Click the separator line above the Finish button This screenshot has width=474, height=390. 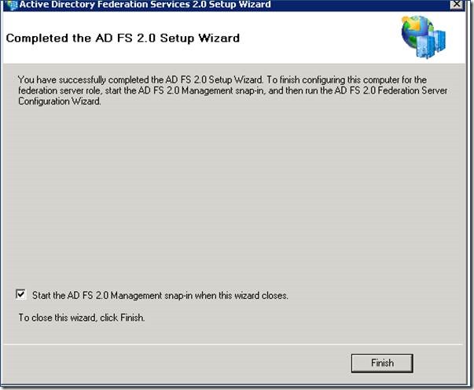pos(233,344)
